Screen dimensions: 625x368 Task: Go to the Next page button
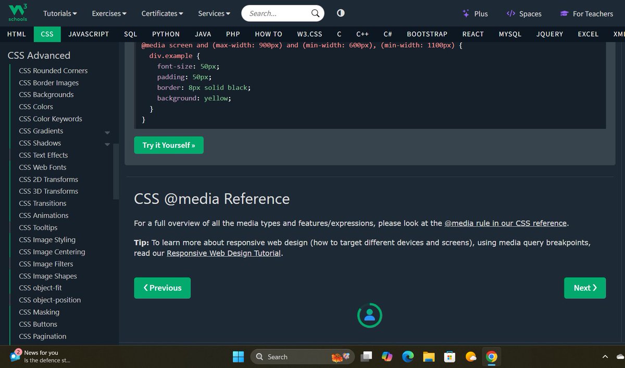[585, 288]
